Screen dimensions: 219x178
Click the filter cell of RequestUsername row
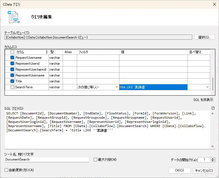point(98,58)
